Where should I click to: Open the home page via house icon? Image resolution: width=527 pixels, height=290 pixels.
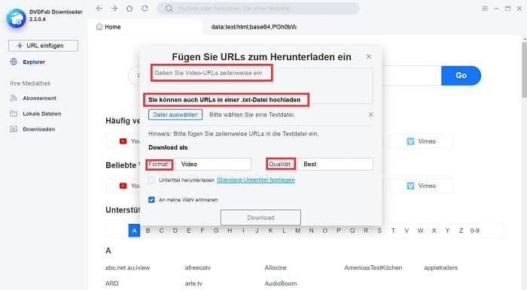(x=129, y=8)
